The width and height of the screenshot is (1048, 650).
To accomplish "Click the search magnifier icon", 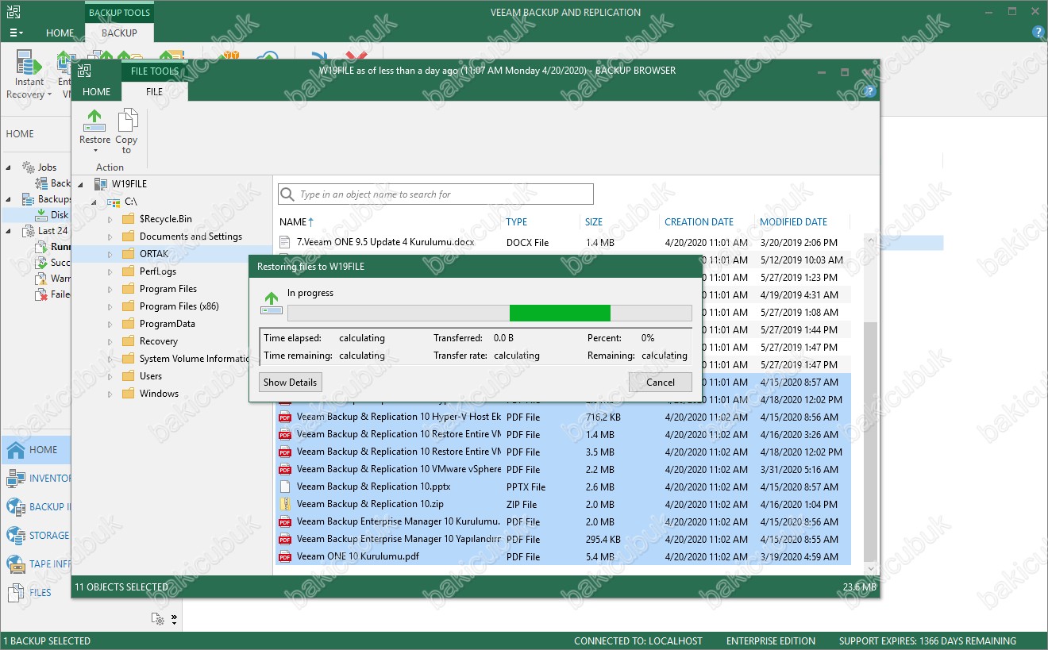I will 287,194.
